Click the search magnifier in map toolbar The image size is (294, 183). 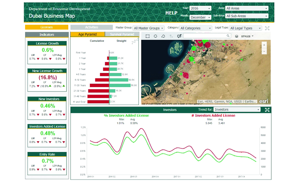click(228, 36)
